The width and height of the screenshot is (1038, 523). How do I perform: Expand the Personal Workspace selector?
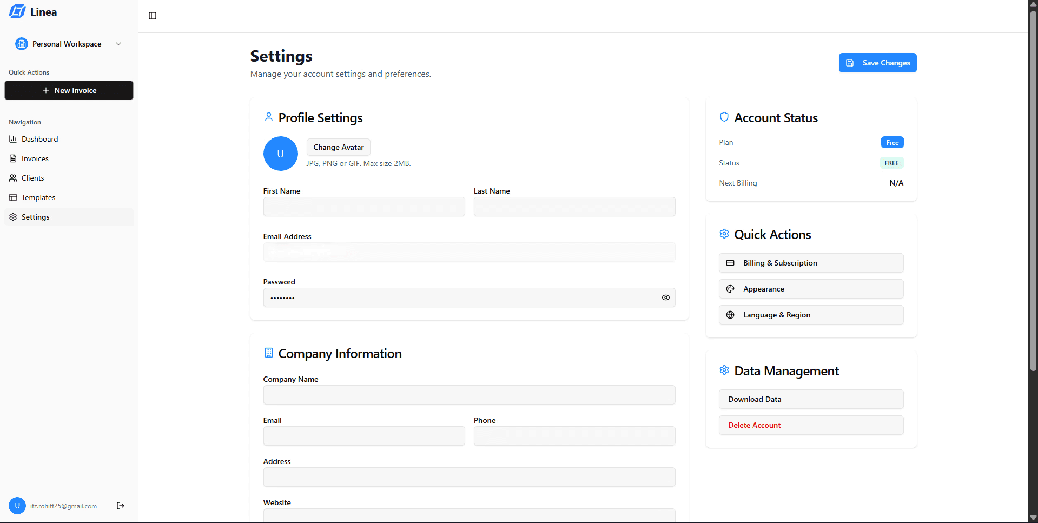click(118, 44)
